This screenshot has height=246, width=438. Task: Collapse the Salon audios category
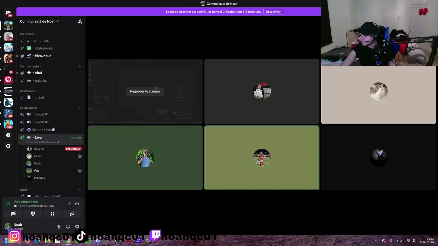pos(30,108)
